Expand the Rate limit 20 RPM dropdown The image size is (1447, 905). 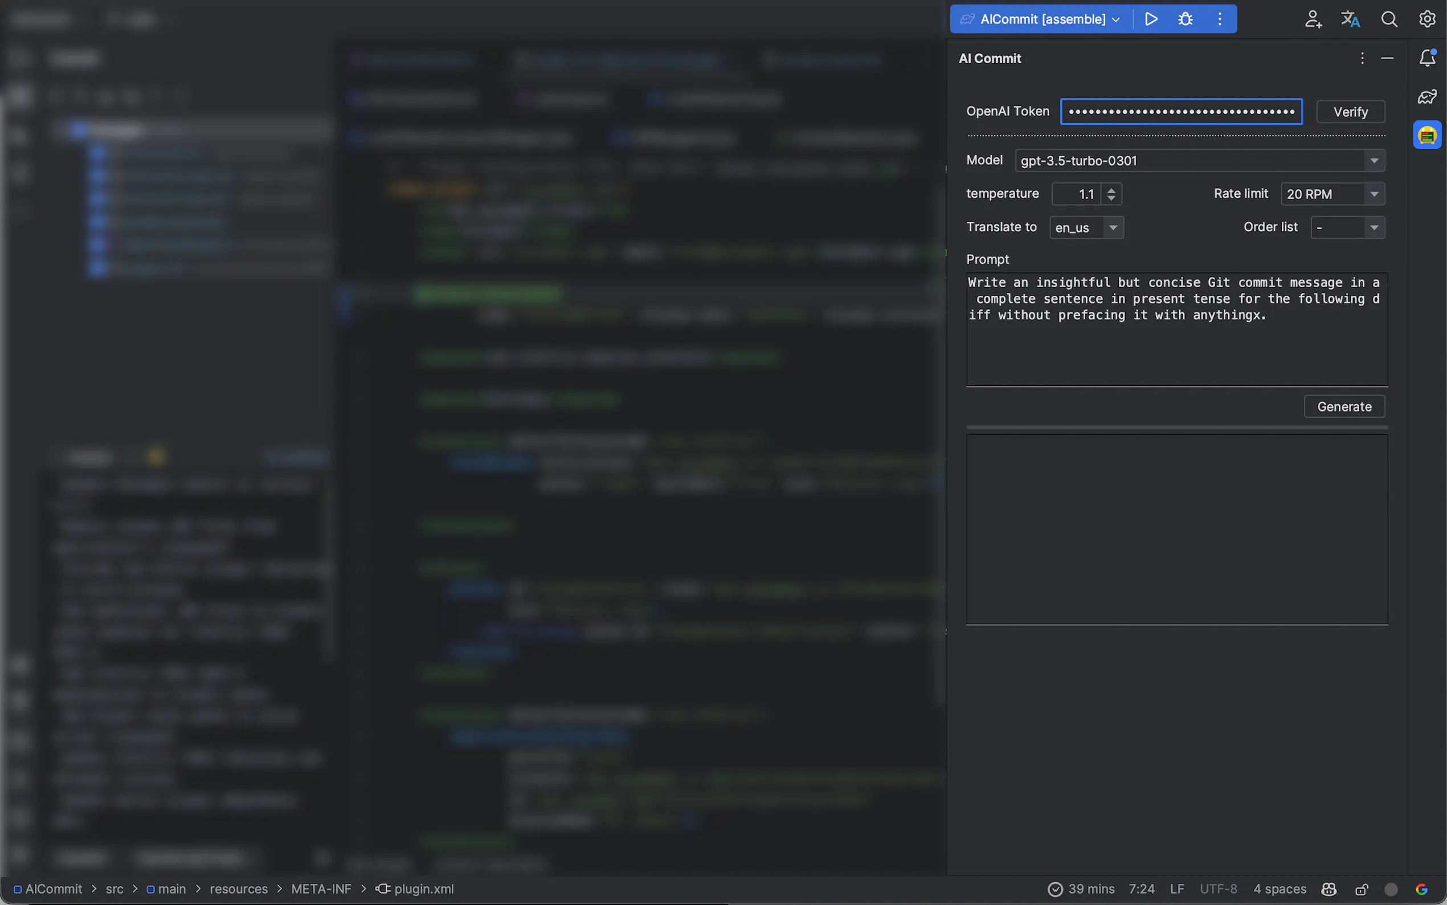coord(1374,194)
